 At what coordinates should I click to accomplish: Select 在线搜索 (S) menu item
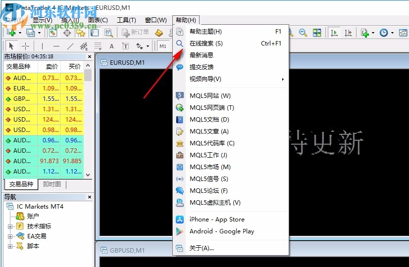(231, 43)
